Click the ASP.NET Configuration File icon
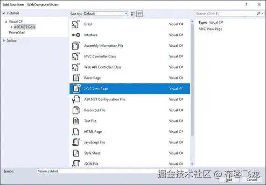Screen dimensions: 266x185 click(x=76, y=100)
